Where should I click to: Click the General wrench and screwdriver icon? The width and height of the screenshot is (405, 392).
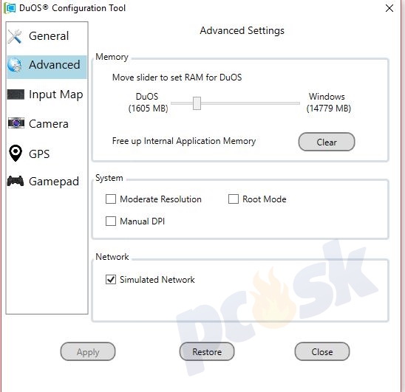15,36
